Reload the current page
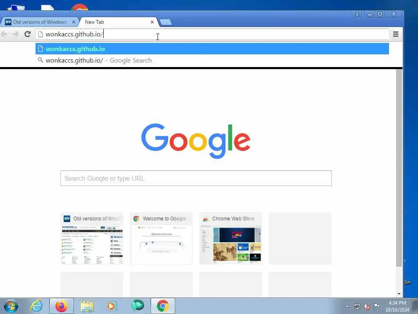This screenshot has width=418, height=314. click(x=27, y=34)
